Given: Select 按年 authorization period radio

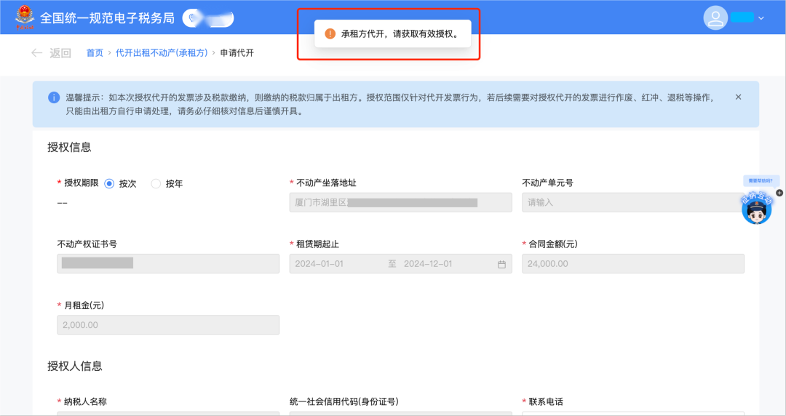Looking at the screenshot, I should pyautogui.click(x=156, y=183).
